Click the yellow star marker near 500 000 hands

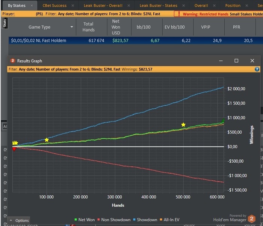pos(183,125)
